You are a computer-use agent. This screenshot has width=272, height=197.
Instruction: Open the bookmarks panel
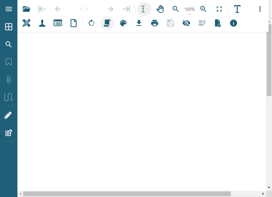click(x=9, y=62)
